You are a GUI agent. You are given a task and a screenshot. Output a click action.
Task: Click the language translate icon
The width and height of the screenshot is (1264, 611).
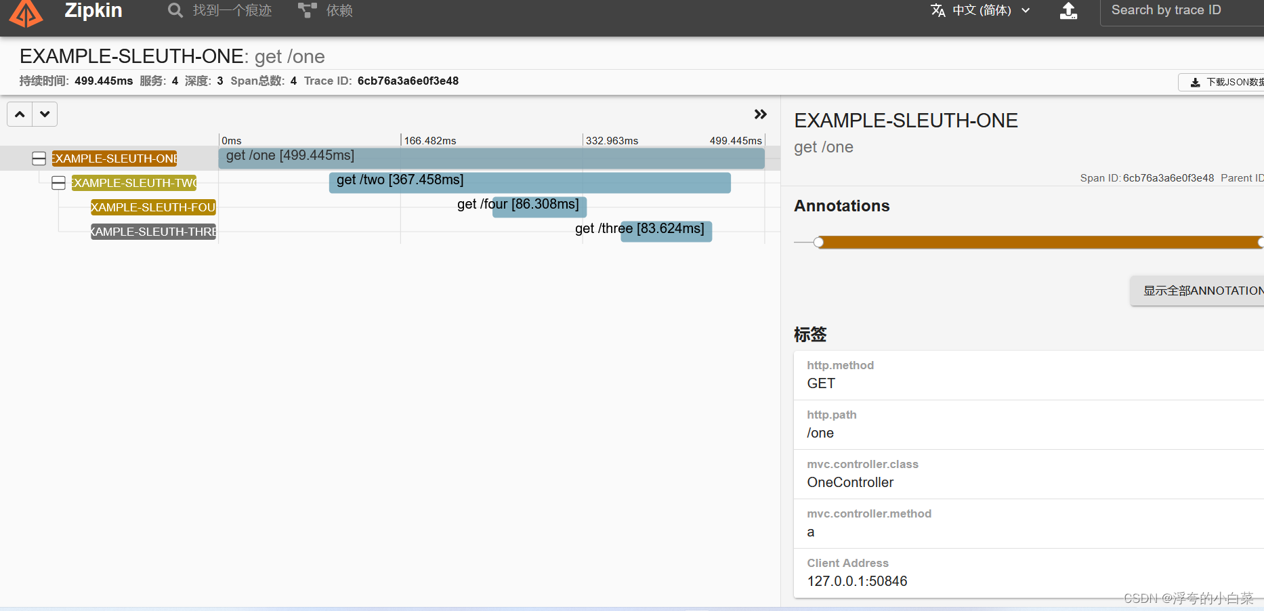938,10
